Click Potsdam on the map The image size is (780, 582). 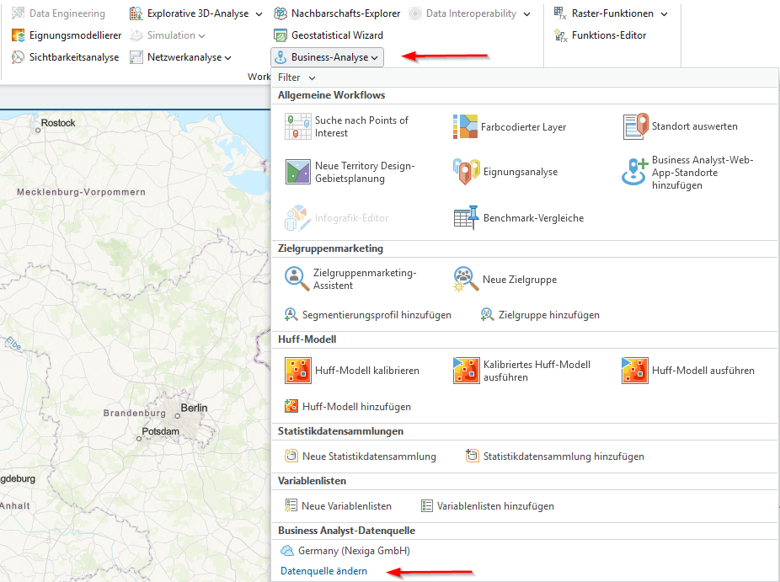pyautogui.click(x=161, y=431)
